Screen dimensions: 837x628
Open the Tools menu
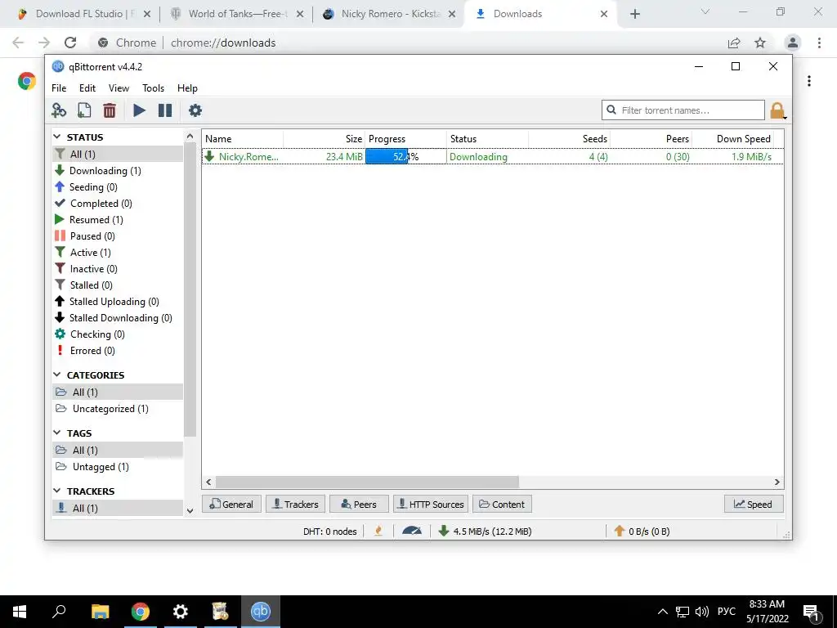pos(153,88)
